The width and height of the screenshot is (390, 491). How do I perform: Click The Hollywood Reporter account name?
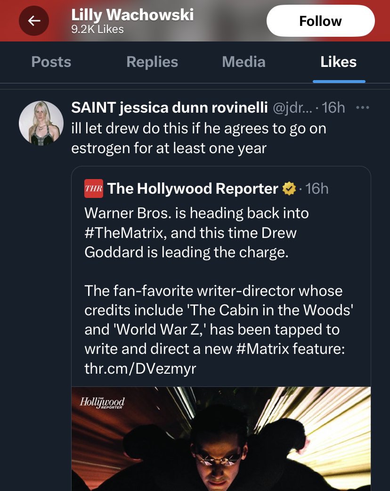click(x=193, y=188)
